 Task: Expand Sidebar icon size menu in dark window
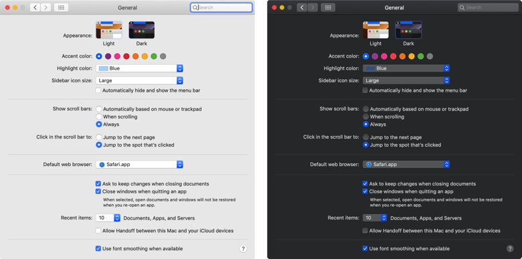point(406,80)
